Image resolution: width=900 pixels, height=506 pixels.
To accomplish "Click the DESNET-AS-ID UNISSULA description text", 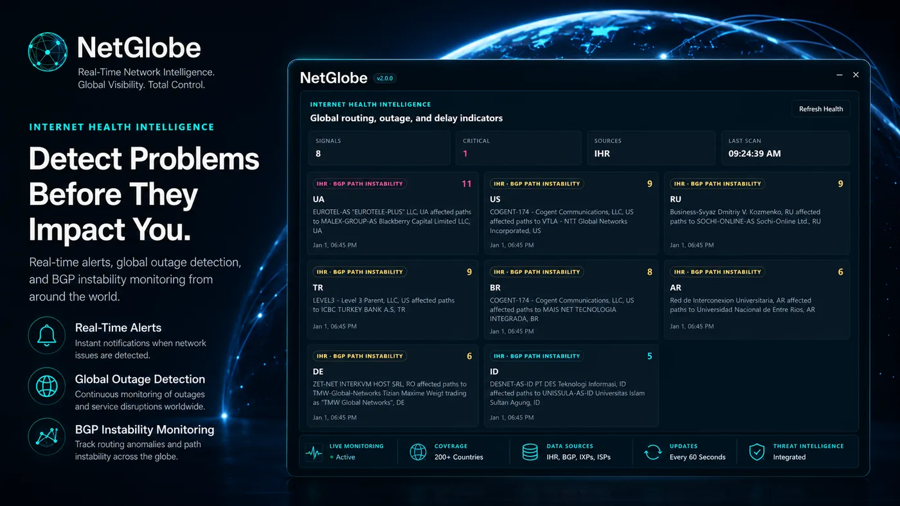I will click(567, 393).
